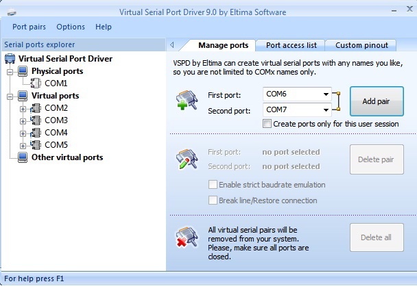Select the Other virtual ports label
This screenshot has height=286, width=417.
[67, 157]
